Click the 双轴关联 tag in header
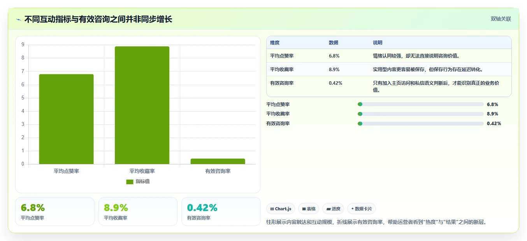Image resolution: width=527 pixels, height=241 pixels. tap(501, 19)
